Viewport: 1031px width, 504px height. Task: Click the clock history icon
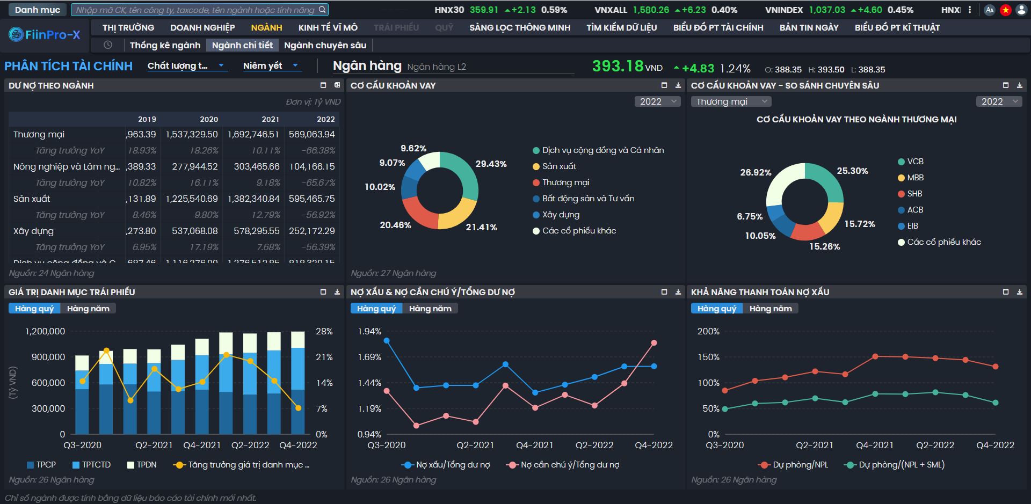click(x=108, y=45)
